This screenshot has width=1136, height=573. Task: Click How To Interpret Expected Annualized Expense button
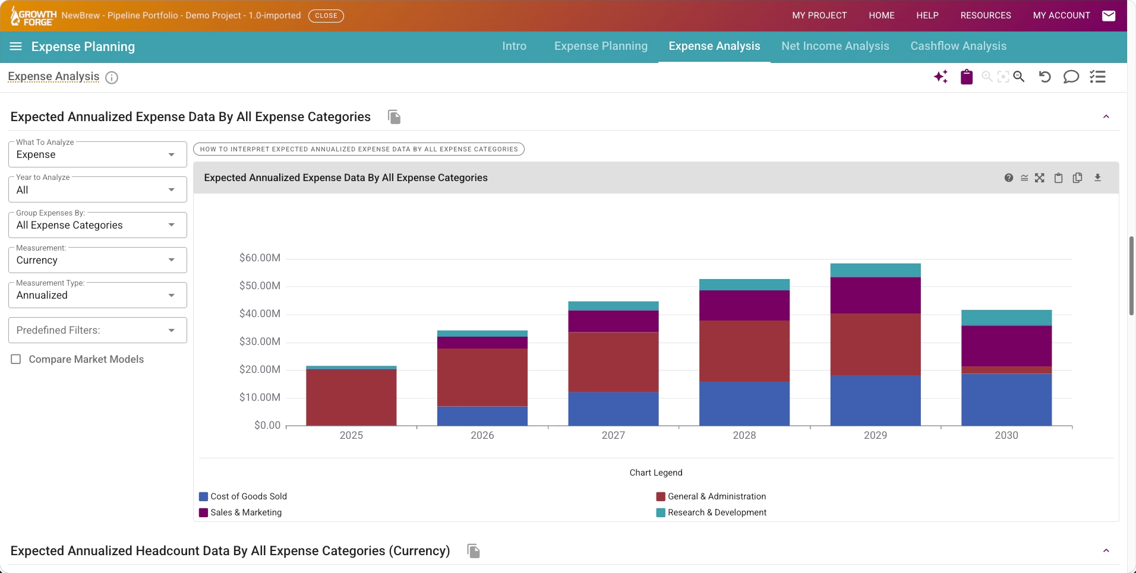pyautogui.click(x=359, y=149)
